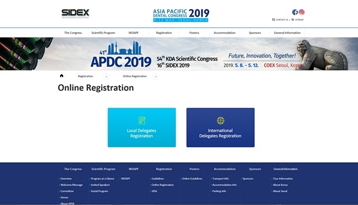Open Registration top menu
The image size is (358, 205).
(164, 33)
